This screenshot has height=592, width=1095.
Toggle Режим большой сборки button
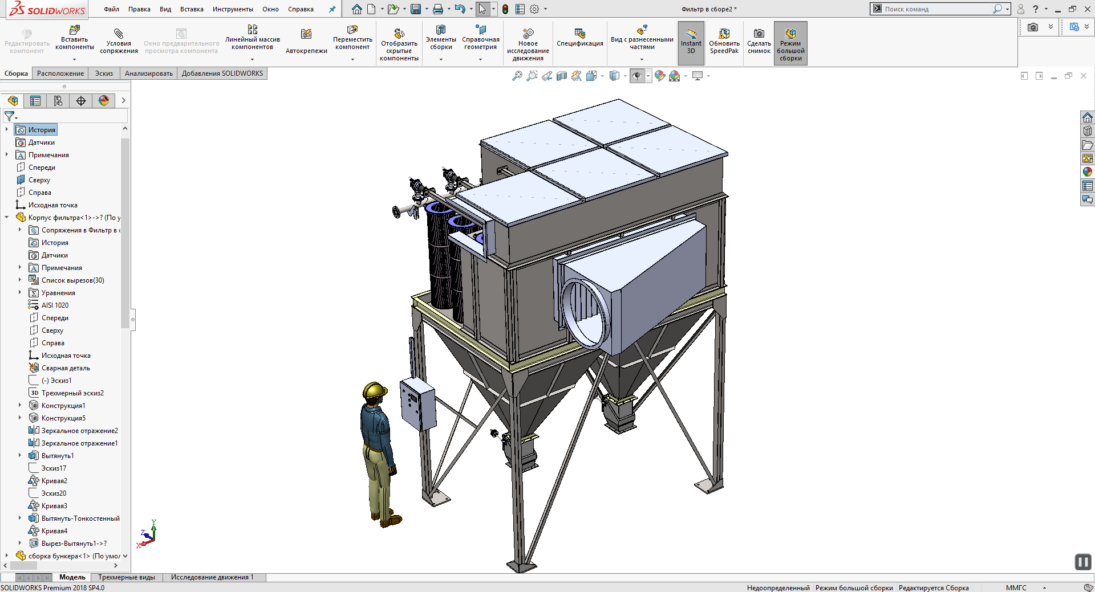tap(790, 43)
